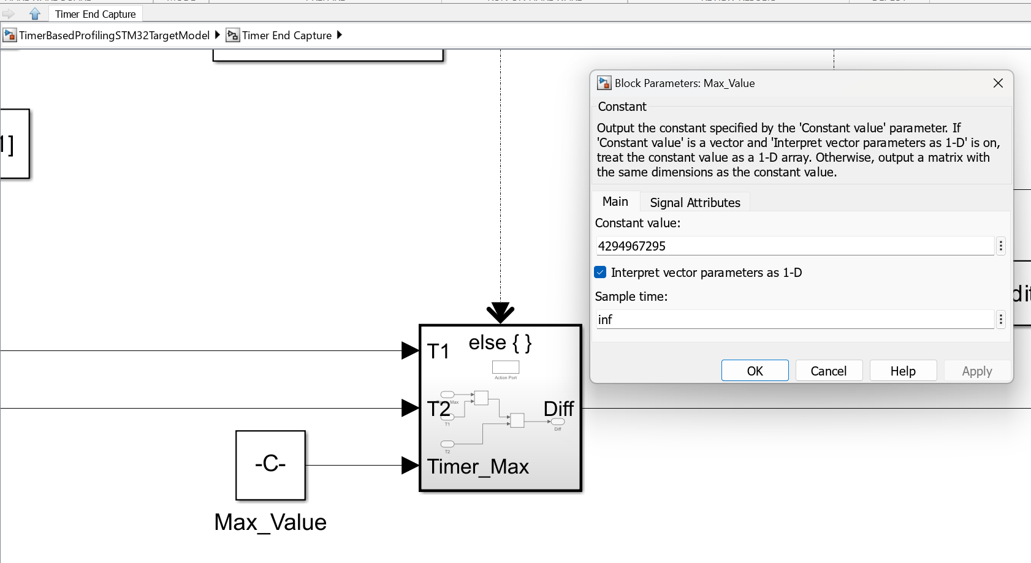Confirm parameters by clicking OK
Image resolution: width=1031 pixels, height=563 pixels.
755,371
